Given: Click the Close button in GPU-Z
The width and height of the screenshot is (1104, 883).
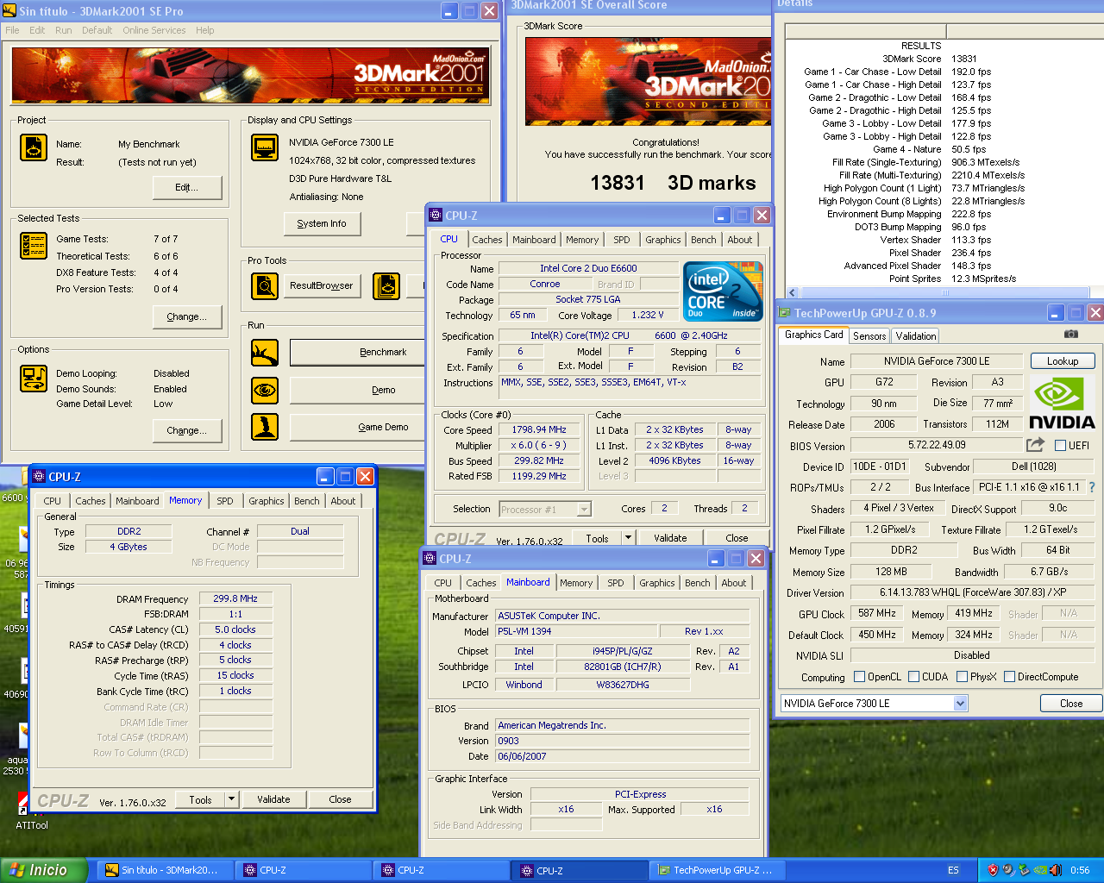Looking at the screenshot, I should coord(1070,704).
